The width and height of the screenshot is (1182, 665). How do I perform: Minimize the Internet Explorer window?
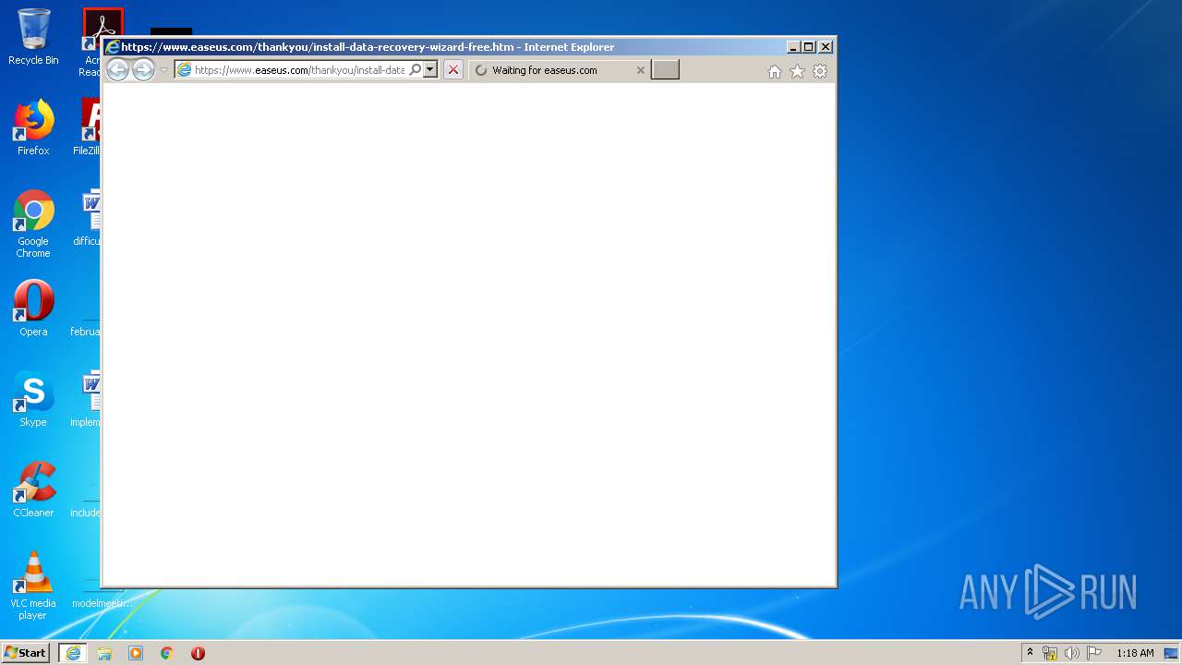[x=793, y=47]
